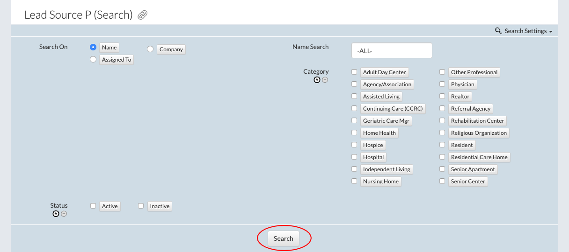Click the magnifier icon in Search Settings
Image resolution: width=569 pixels, height=252 pixels.
pos(498,31)
